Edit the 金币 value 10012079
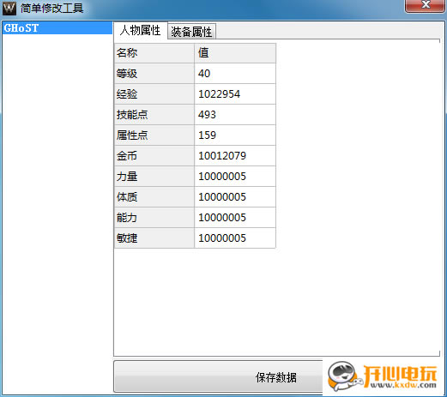The image size is (447, 397). [x=235, y=156]
